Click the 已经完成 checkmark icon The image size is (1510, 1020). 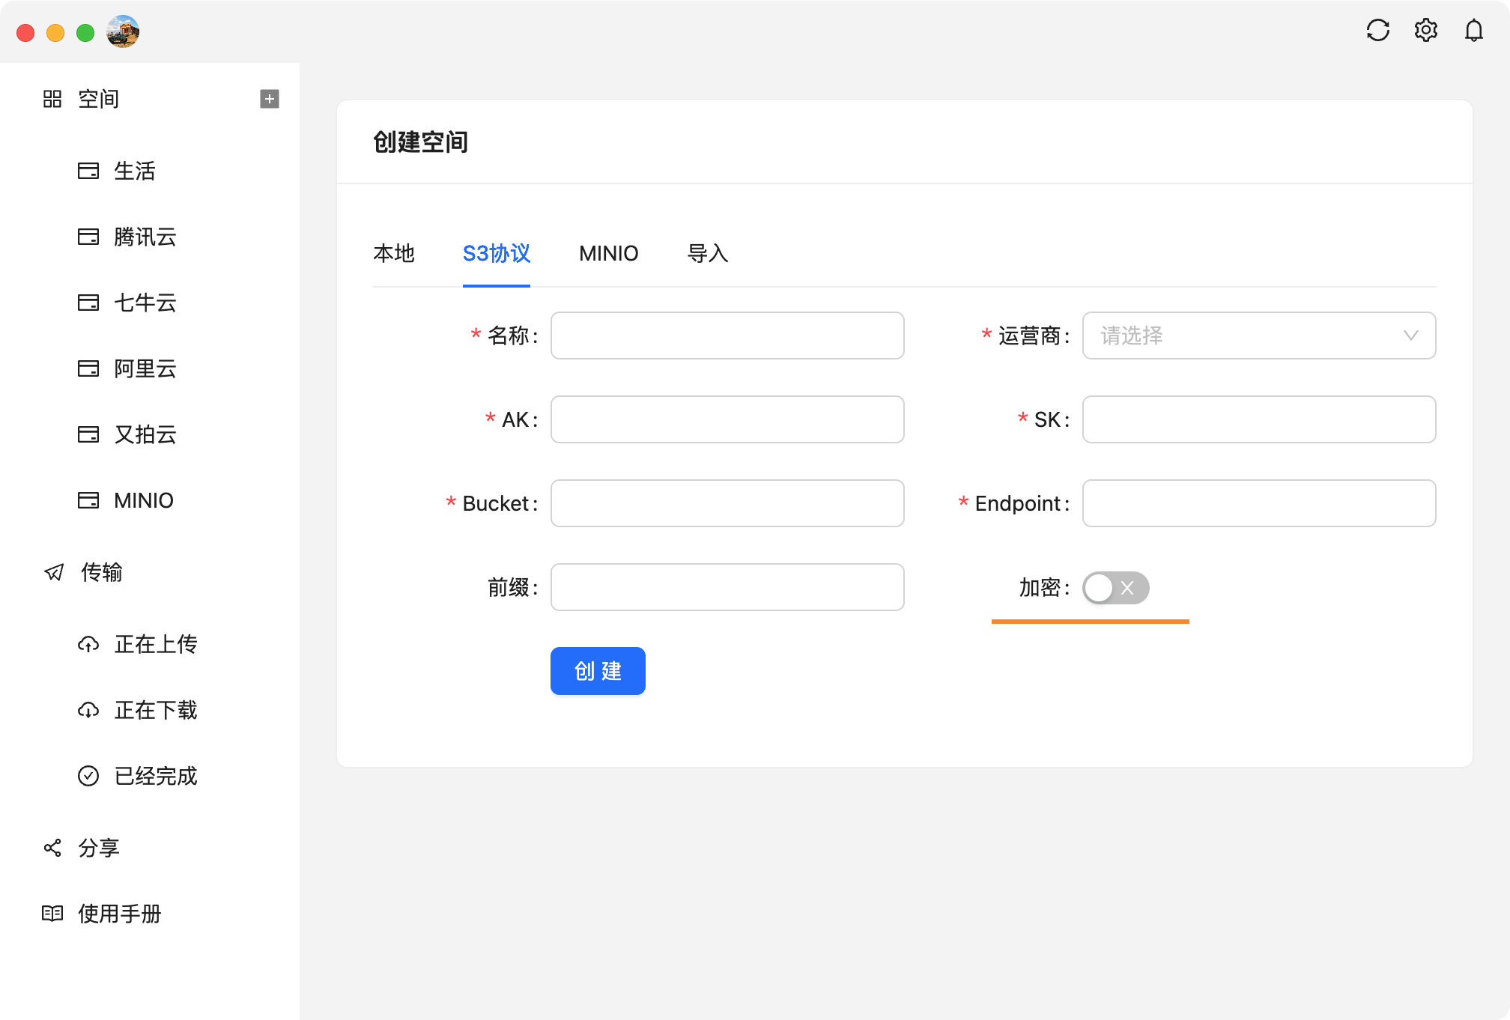coord(90,776)
